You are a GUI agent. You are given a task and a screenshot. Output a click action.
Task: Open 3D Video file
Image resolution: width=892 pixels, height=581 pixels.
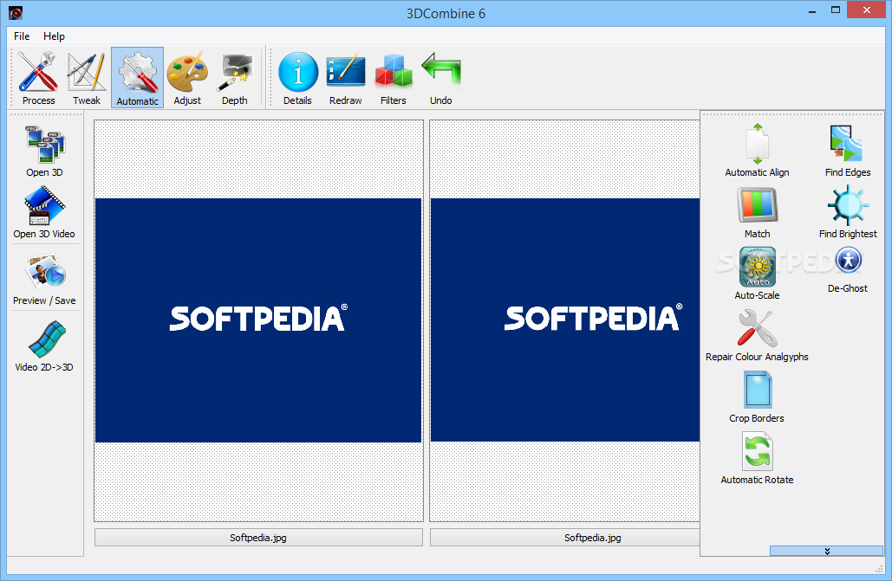[44, 212]
